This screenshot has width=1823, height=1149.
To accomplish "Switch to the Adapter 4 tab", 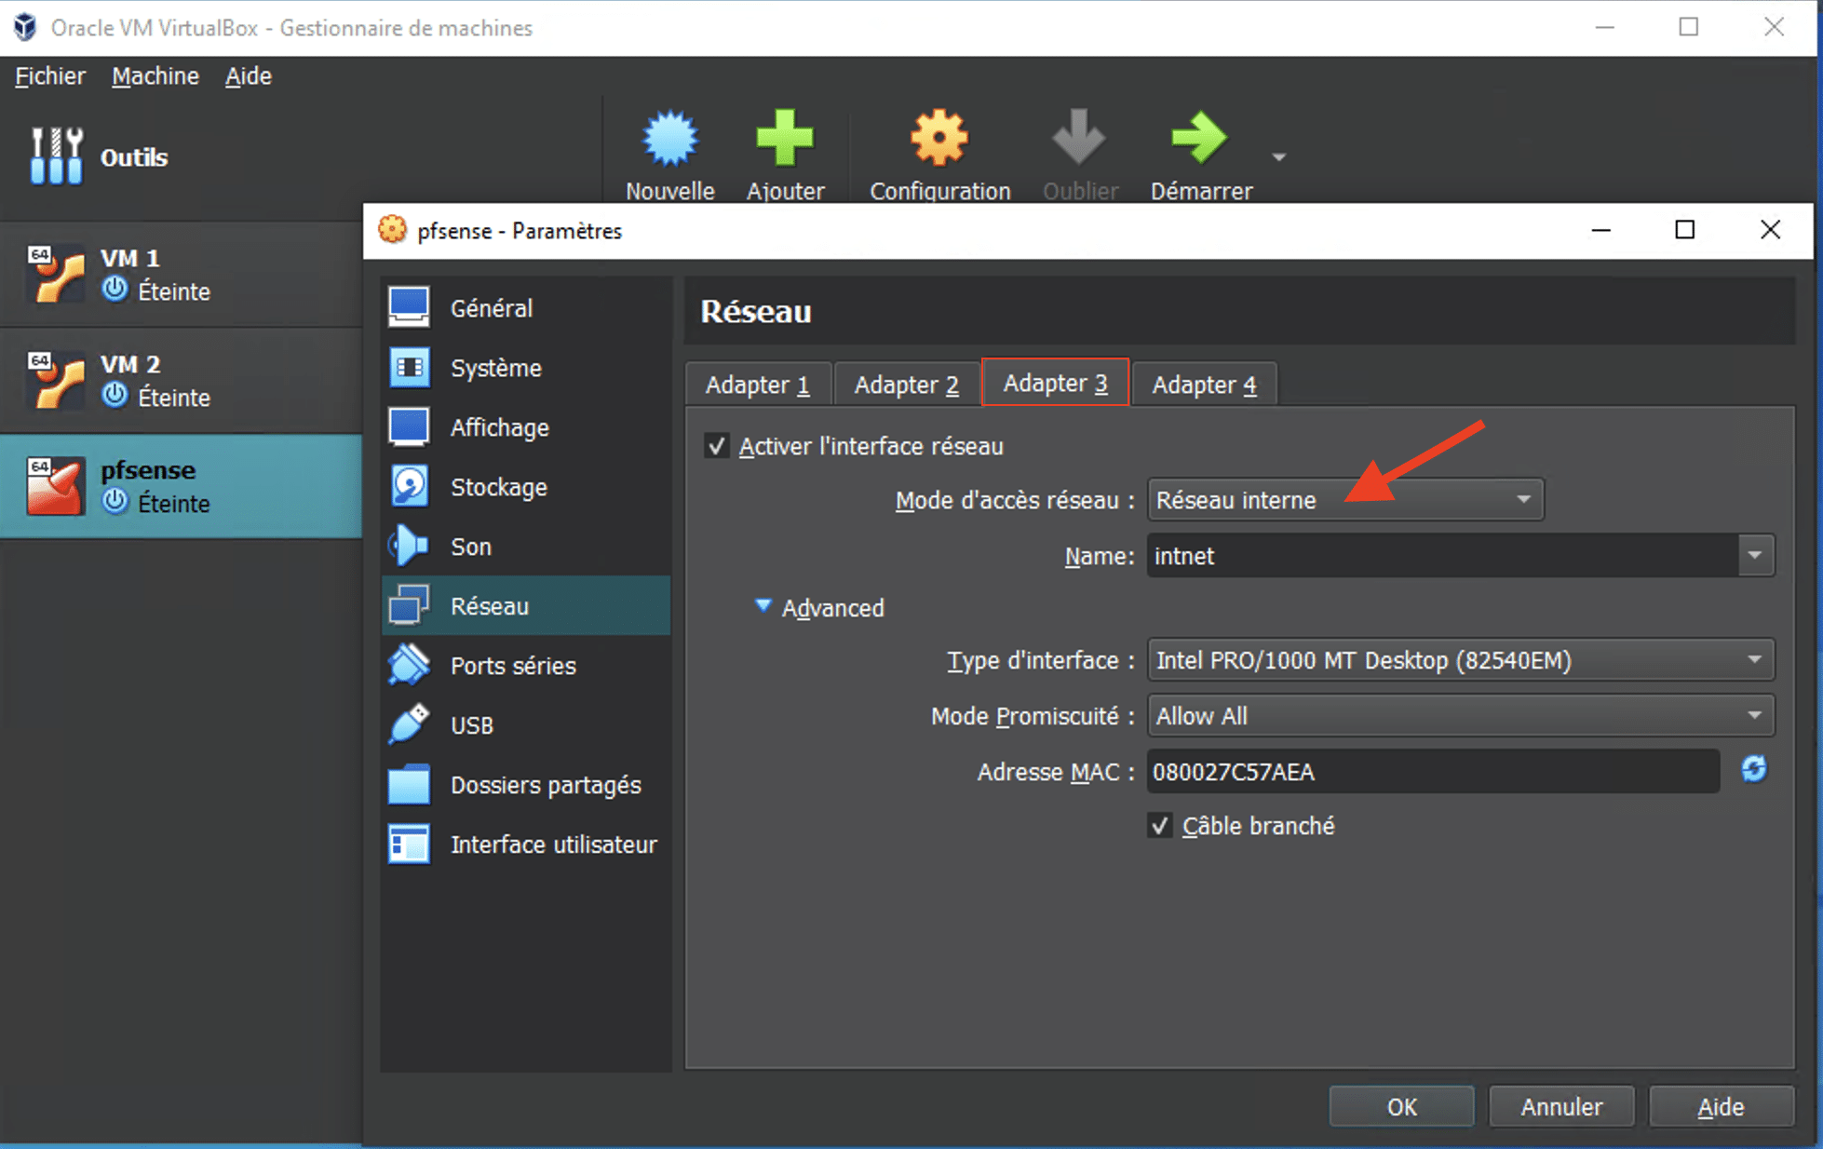I will coord(1204,383).
